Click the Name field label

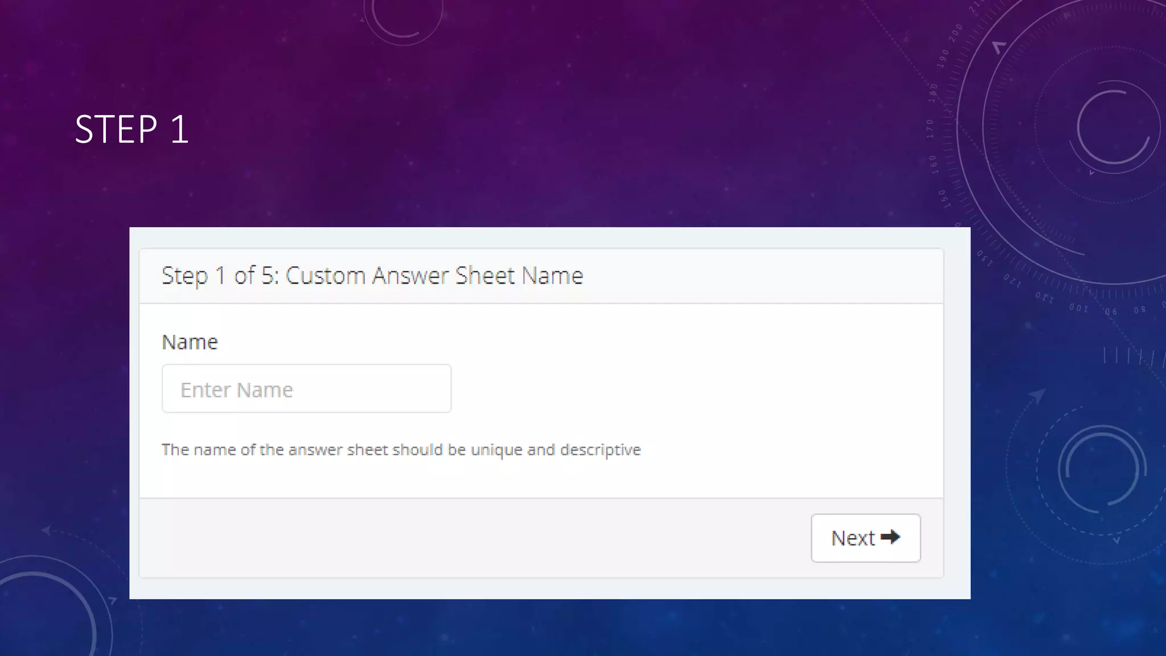tap(190, 342)
